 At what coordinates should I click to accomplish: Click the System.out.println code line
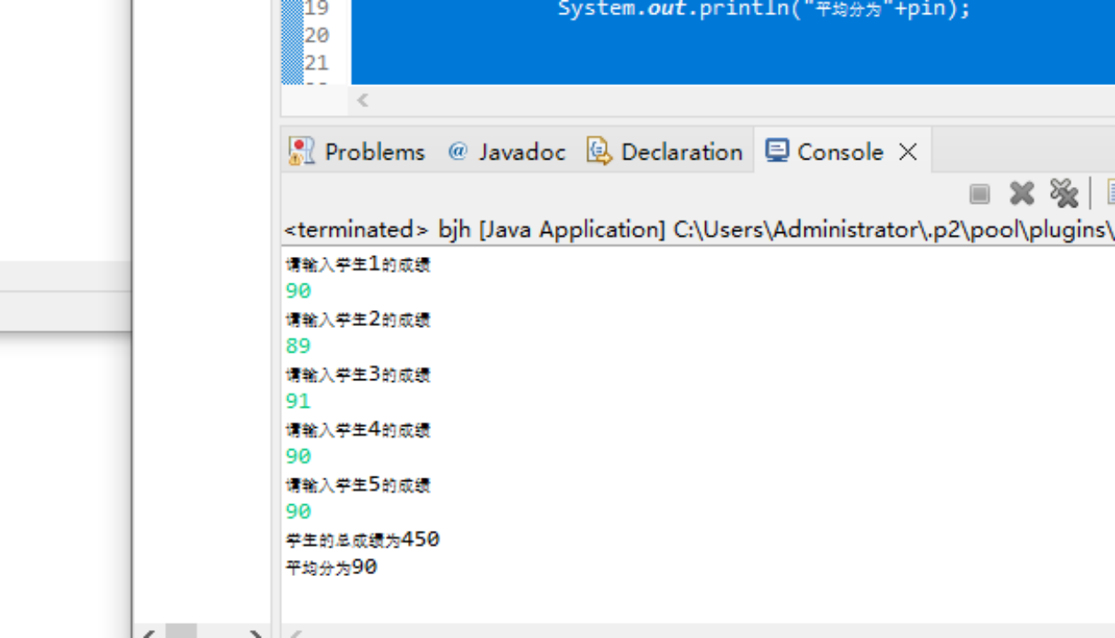point(764,9)
